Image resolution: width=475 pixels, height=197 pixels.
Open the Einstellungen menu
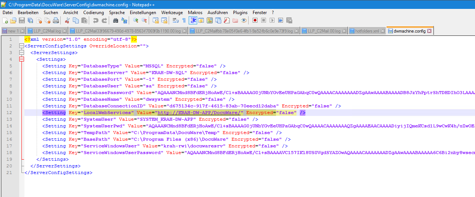(143, 13)
